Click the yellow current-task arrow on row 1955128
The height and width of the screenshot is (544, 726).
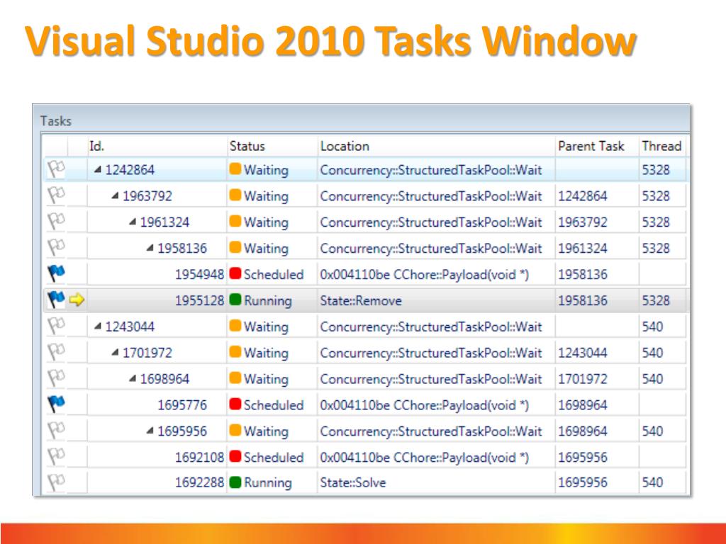pos(77,300)
